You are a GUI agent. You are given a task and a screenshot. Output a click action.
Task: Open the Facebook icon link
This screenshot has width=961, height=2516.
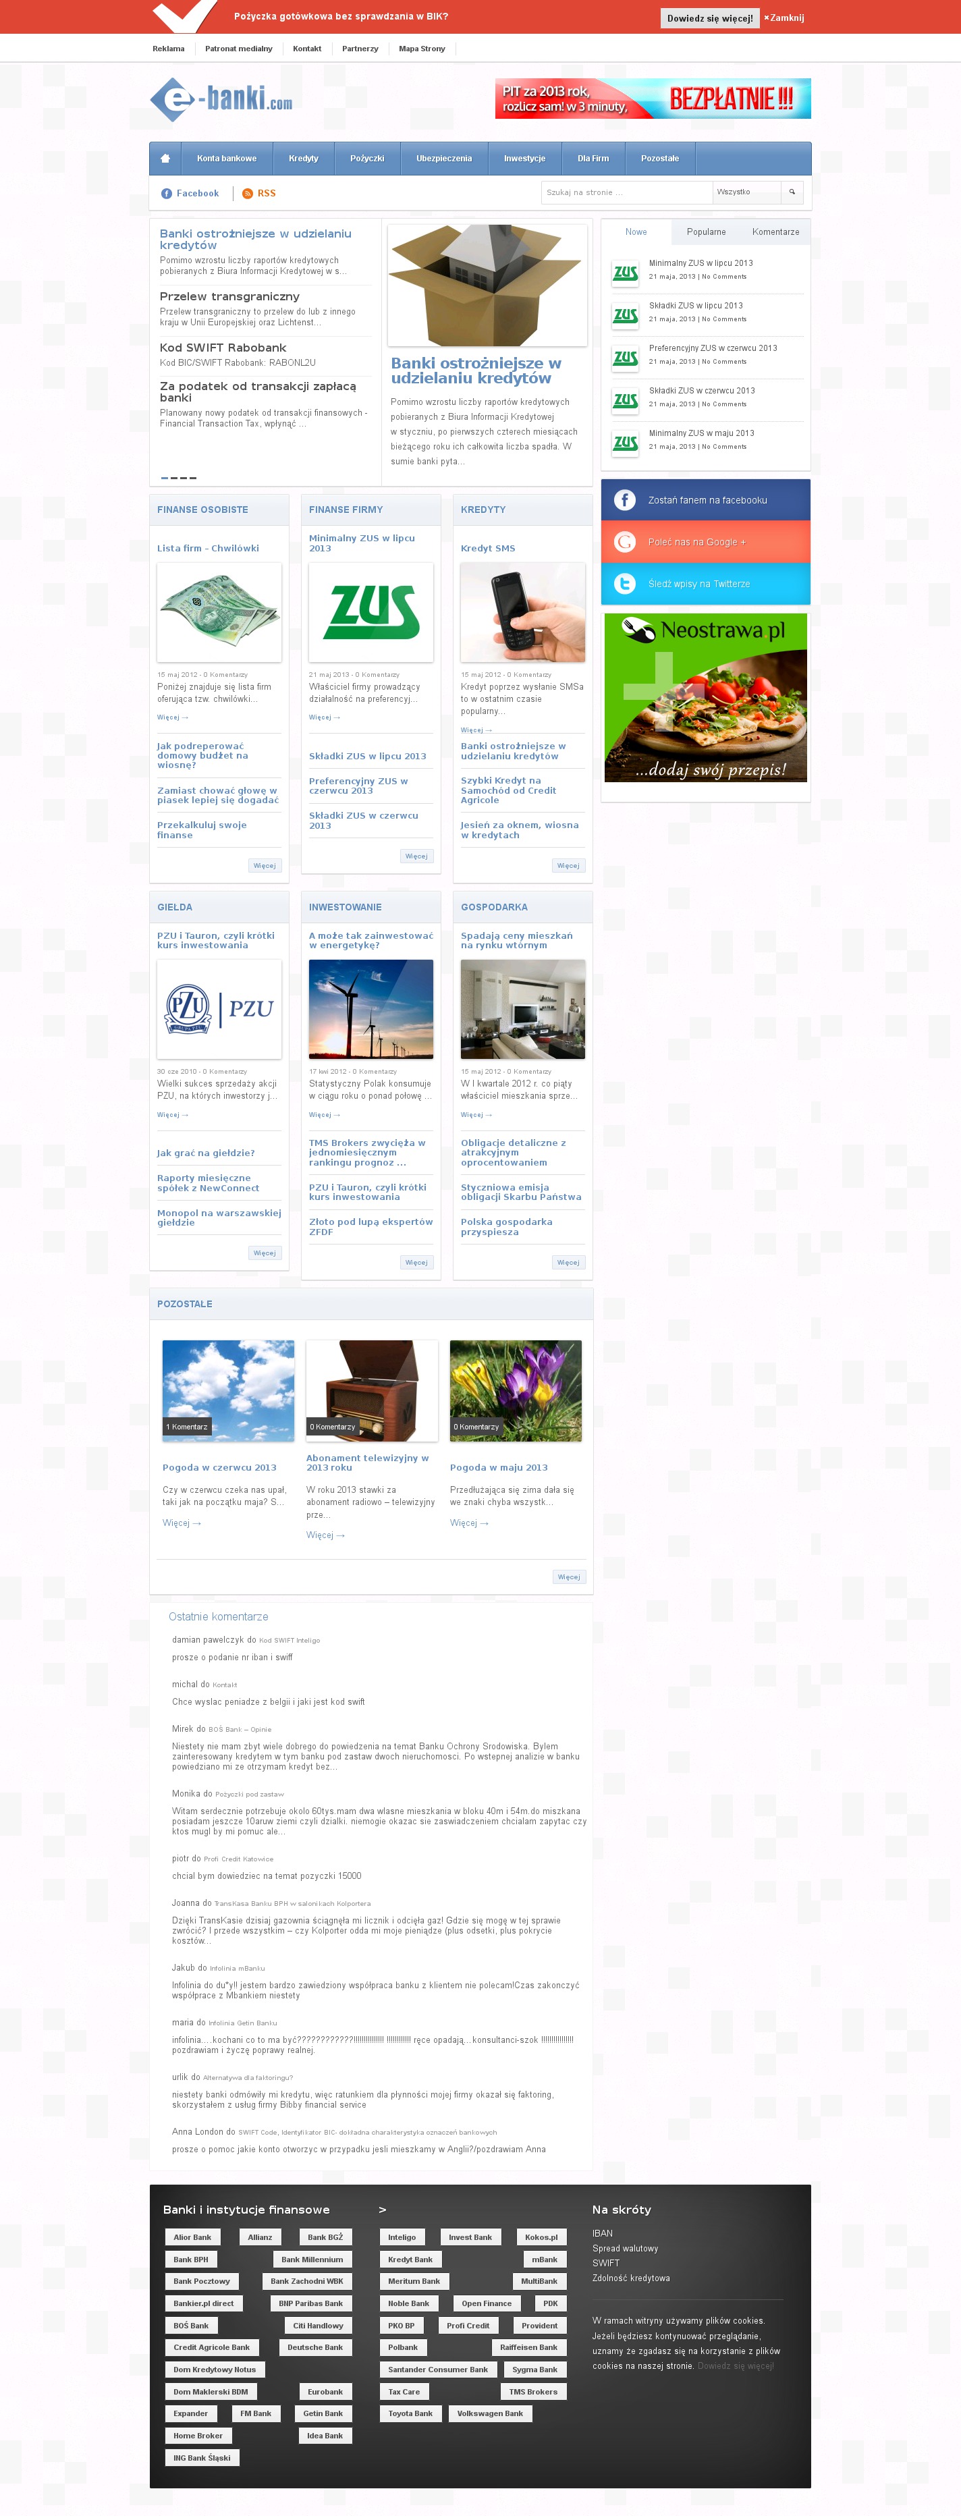[166, 194]
